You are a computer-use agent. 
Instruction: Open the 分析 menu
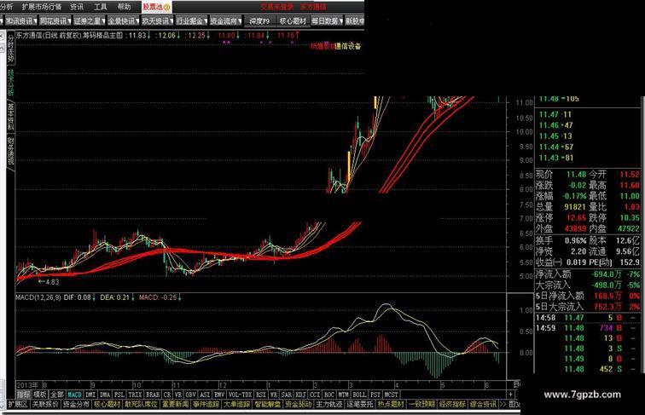(7, 7)
